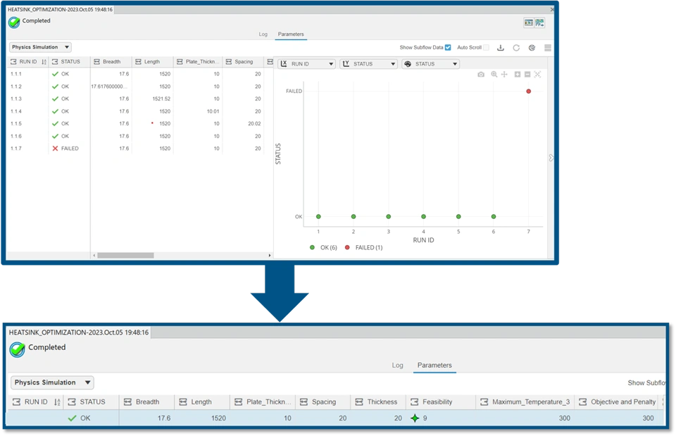676x436 pixels.
Task: Click the camera snapshot icon above the plot
Action: coord(481,75)
